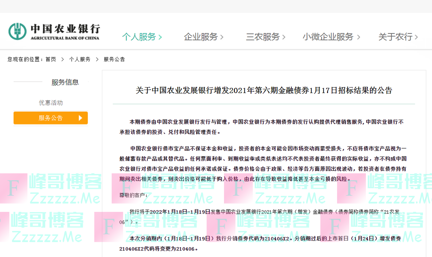Screen dimensions: 432x257
Task: Click the white arrow on the 服务公告 button
Action: tap(80, 118)
